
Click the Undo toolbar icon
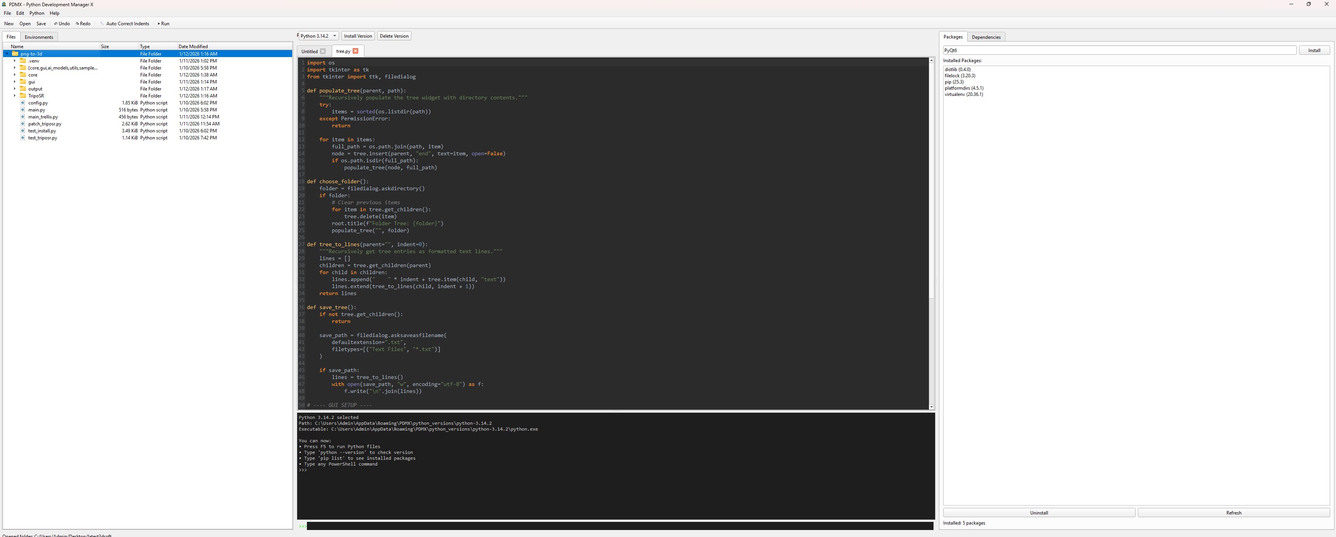click(x=56, y=23)
